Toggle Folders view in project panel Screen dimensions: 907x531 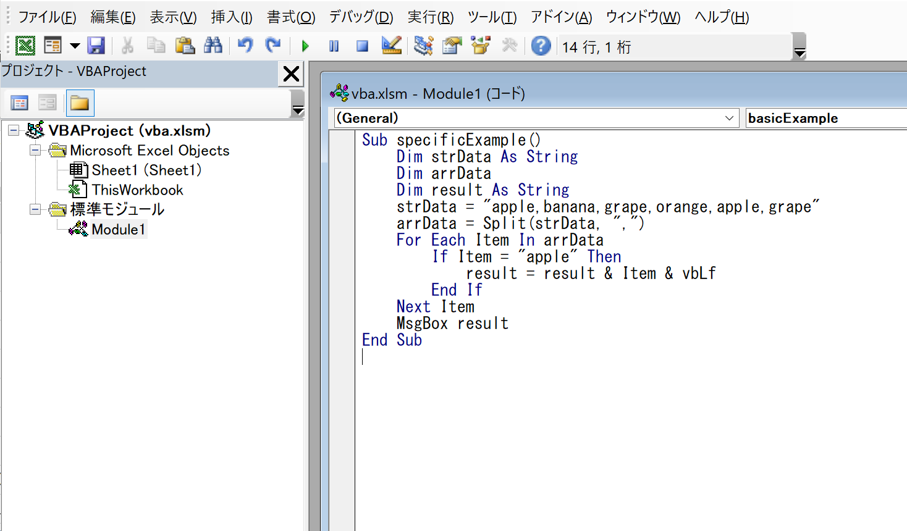[x=80, y=103]
